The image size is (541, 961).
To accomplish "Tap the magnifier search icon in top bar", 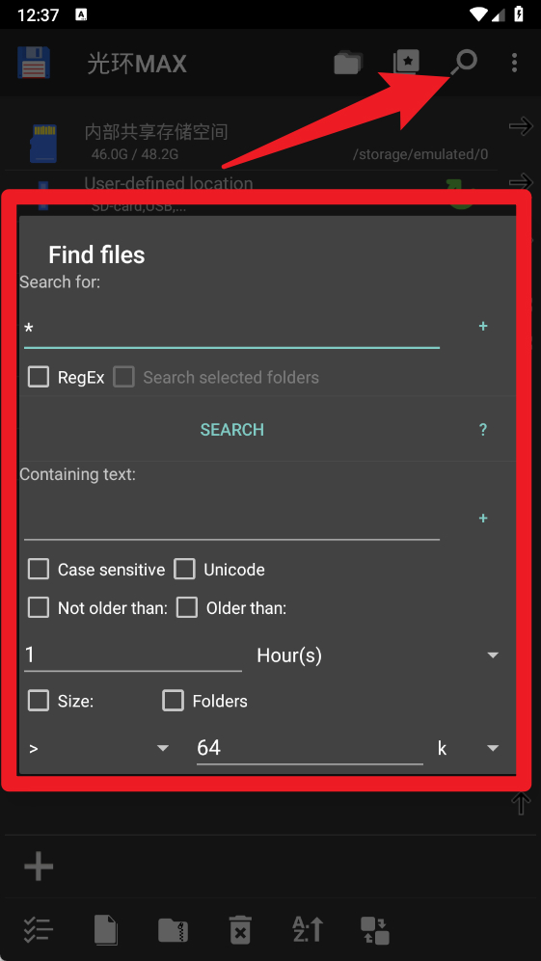I will (x=464, y=63).
